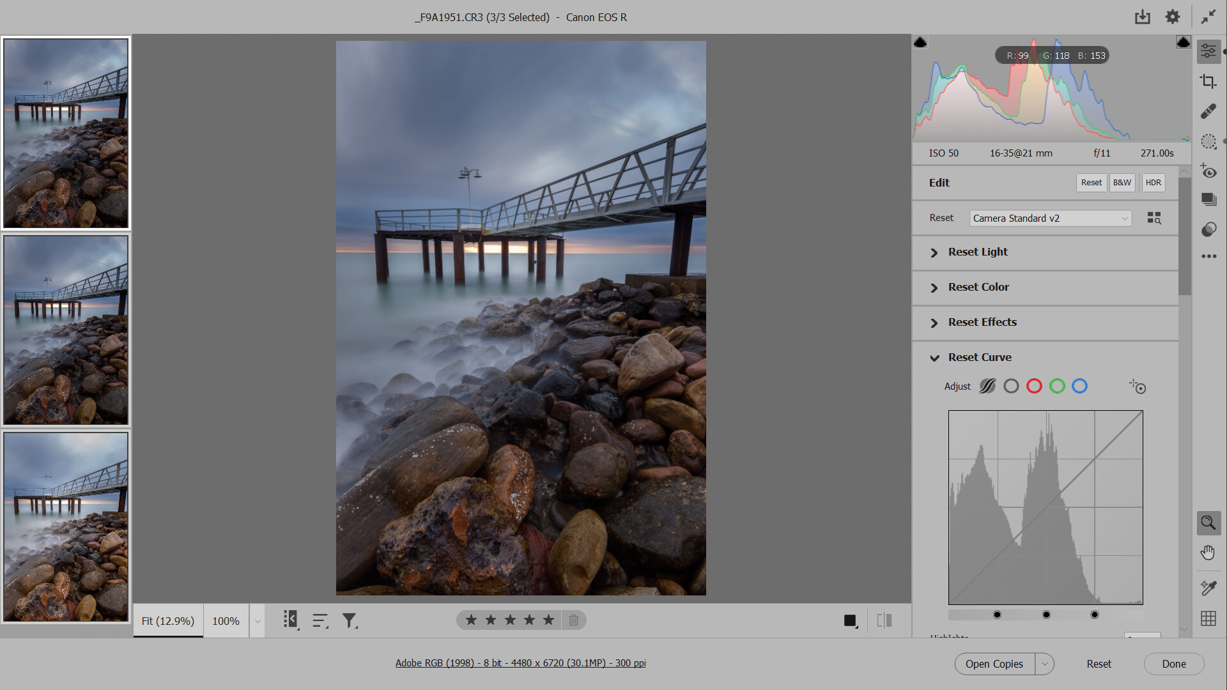Toggle the green channel curve selector
Screen dimensions: 1227x690
(1056, 386)
